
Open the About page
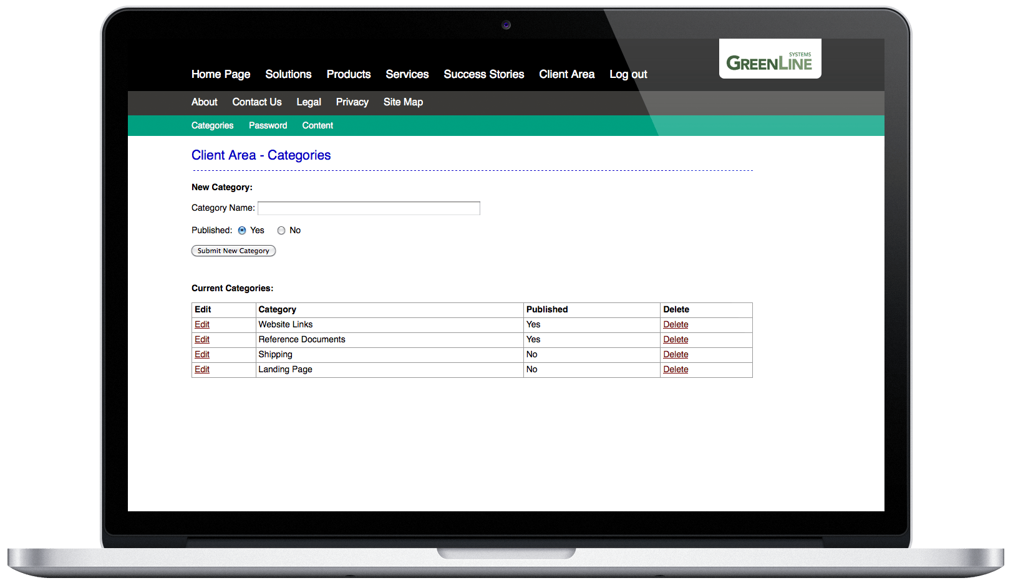(205, 102)
